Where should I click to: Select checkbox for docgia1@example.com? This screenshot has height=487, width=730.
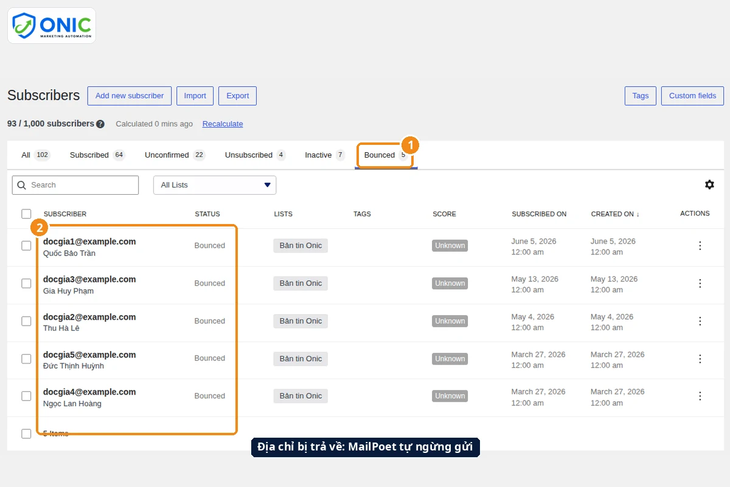pos(26,246)
